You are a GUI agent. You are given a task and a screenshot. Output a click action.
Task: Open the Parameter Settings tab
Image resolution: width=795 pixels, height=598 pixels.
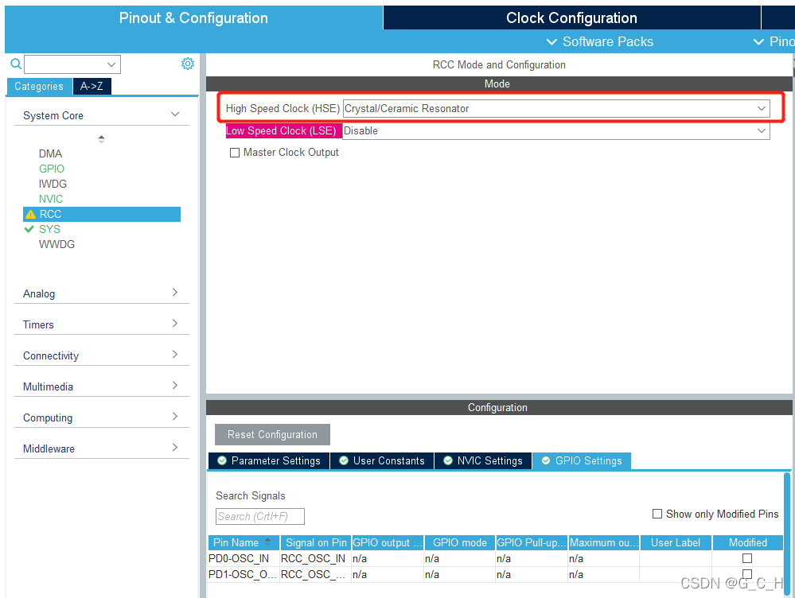(x=269, y=460)
